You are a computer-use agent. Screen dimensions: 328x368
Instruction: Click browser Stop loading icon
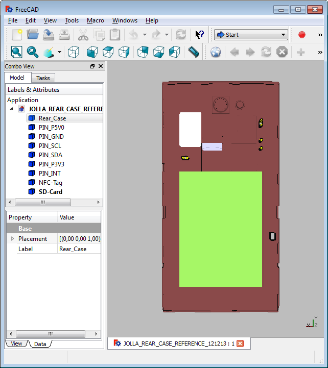[282, 52]
